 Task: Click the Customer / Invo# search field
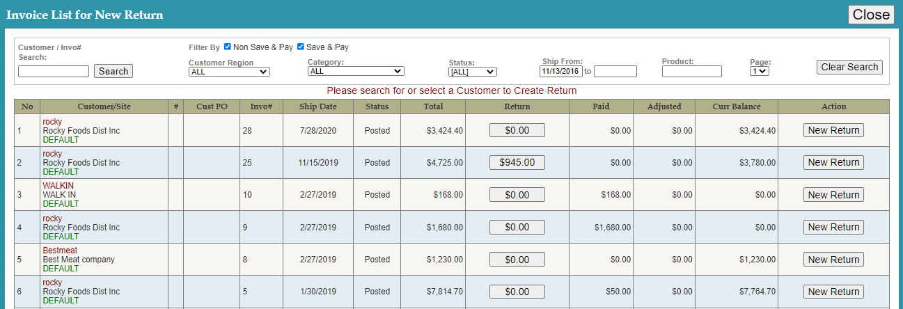pos(54,71)
